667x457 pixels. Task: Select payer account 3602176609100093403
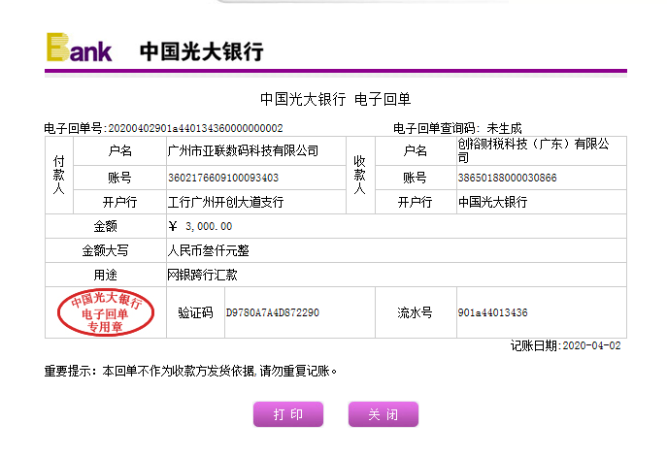(223, 178)
